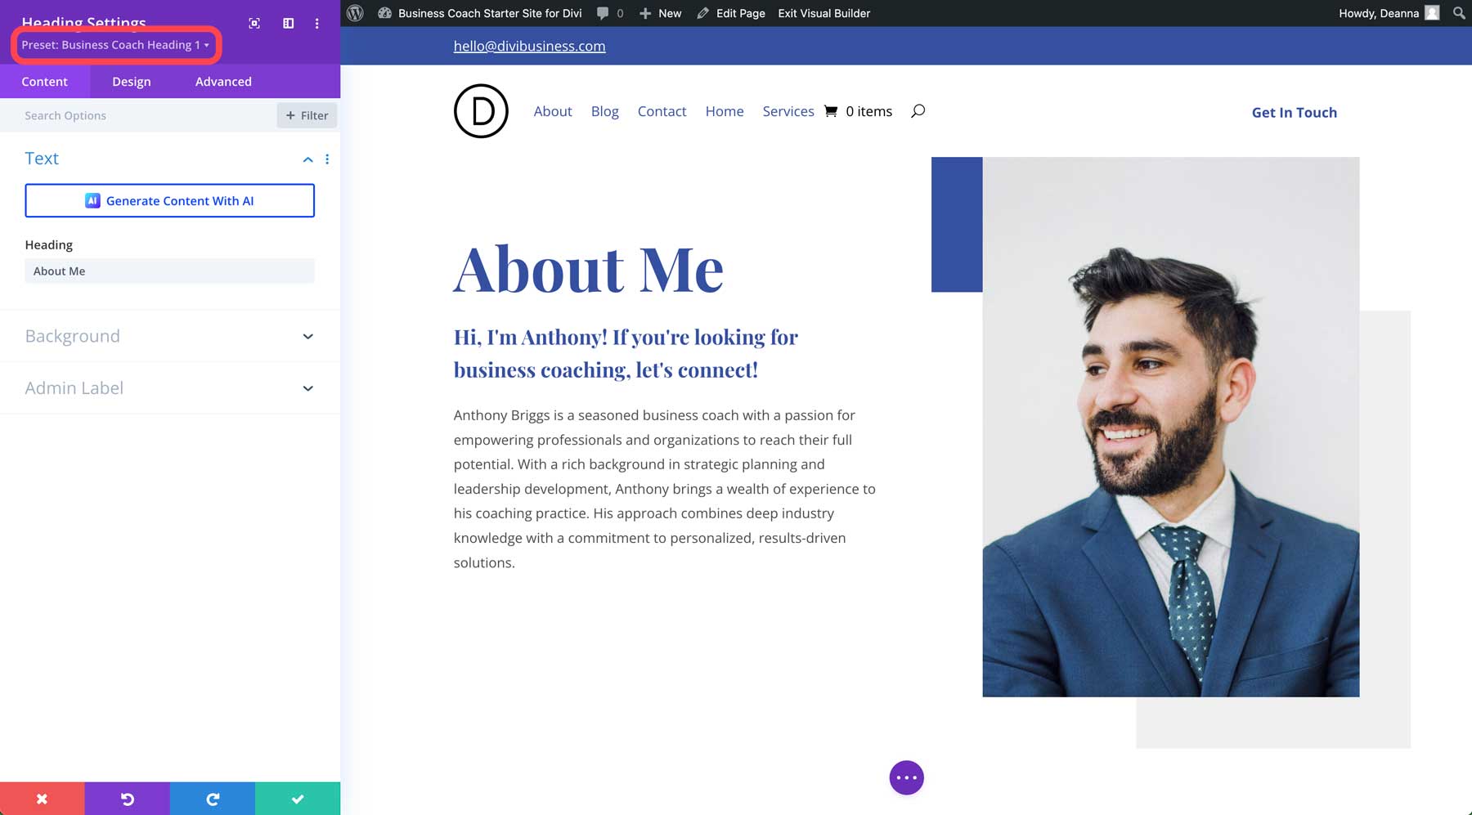Expand the Background settings section

(169, 336)
